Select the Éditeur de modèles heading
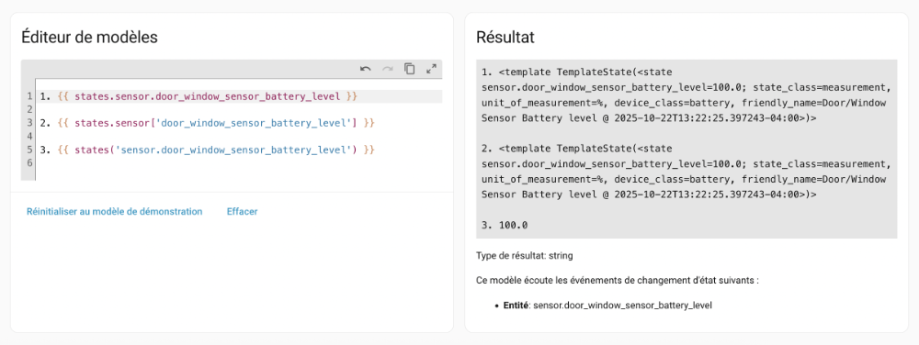 (x=90, y=38)
